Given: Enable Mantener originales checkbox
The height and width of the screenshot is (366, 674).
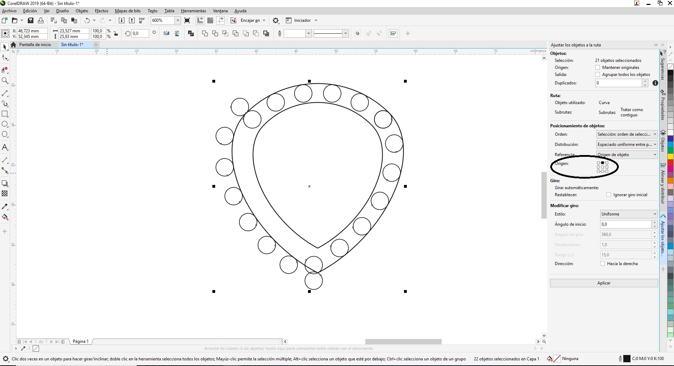Looking at the screenshot, I should point(598,68).
